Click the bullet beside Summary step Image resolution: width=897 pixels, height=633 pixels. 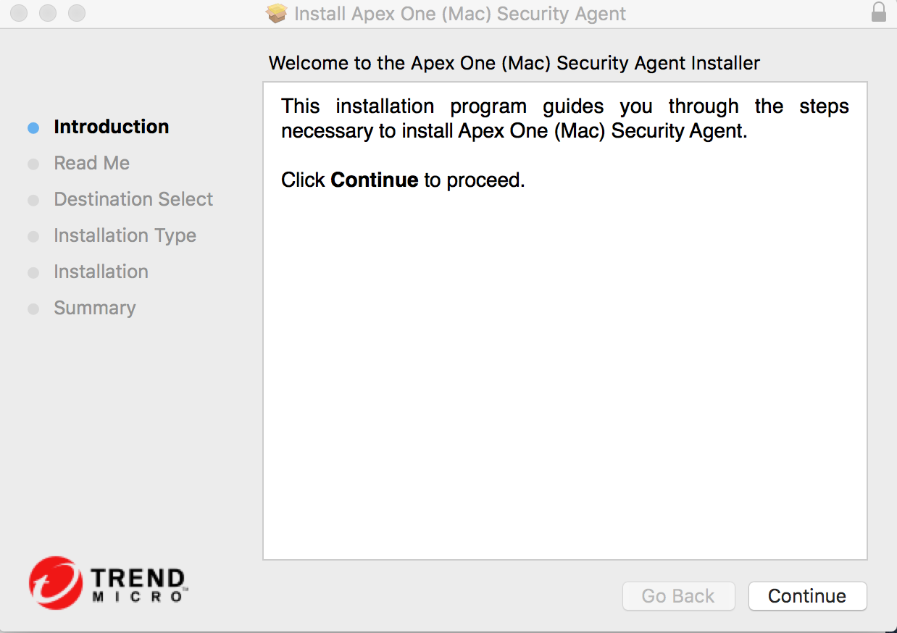(33, 309)
